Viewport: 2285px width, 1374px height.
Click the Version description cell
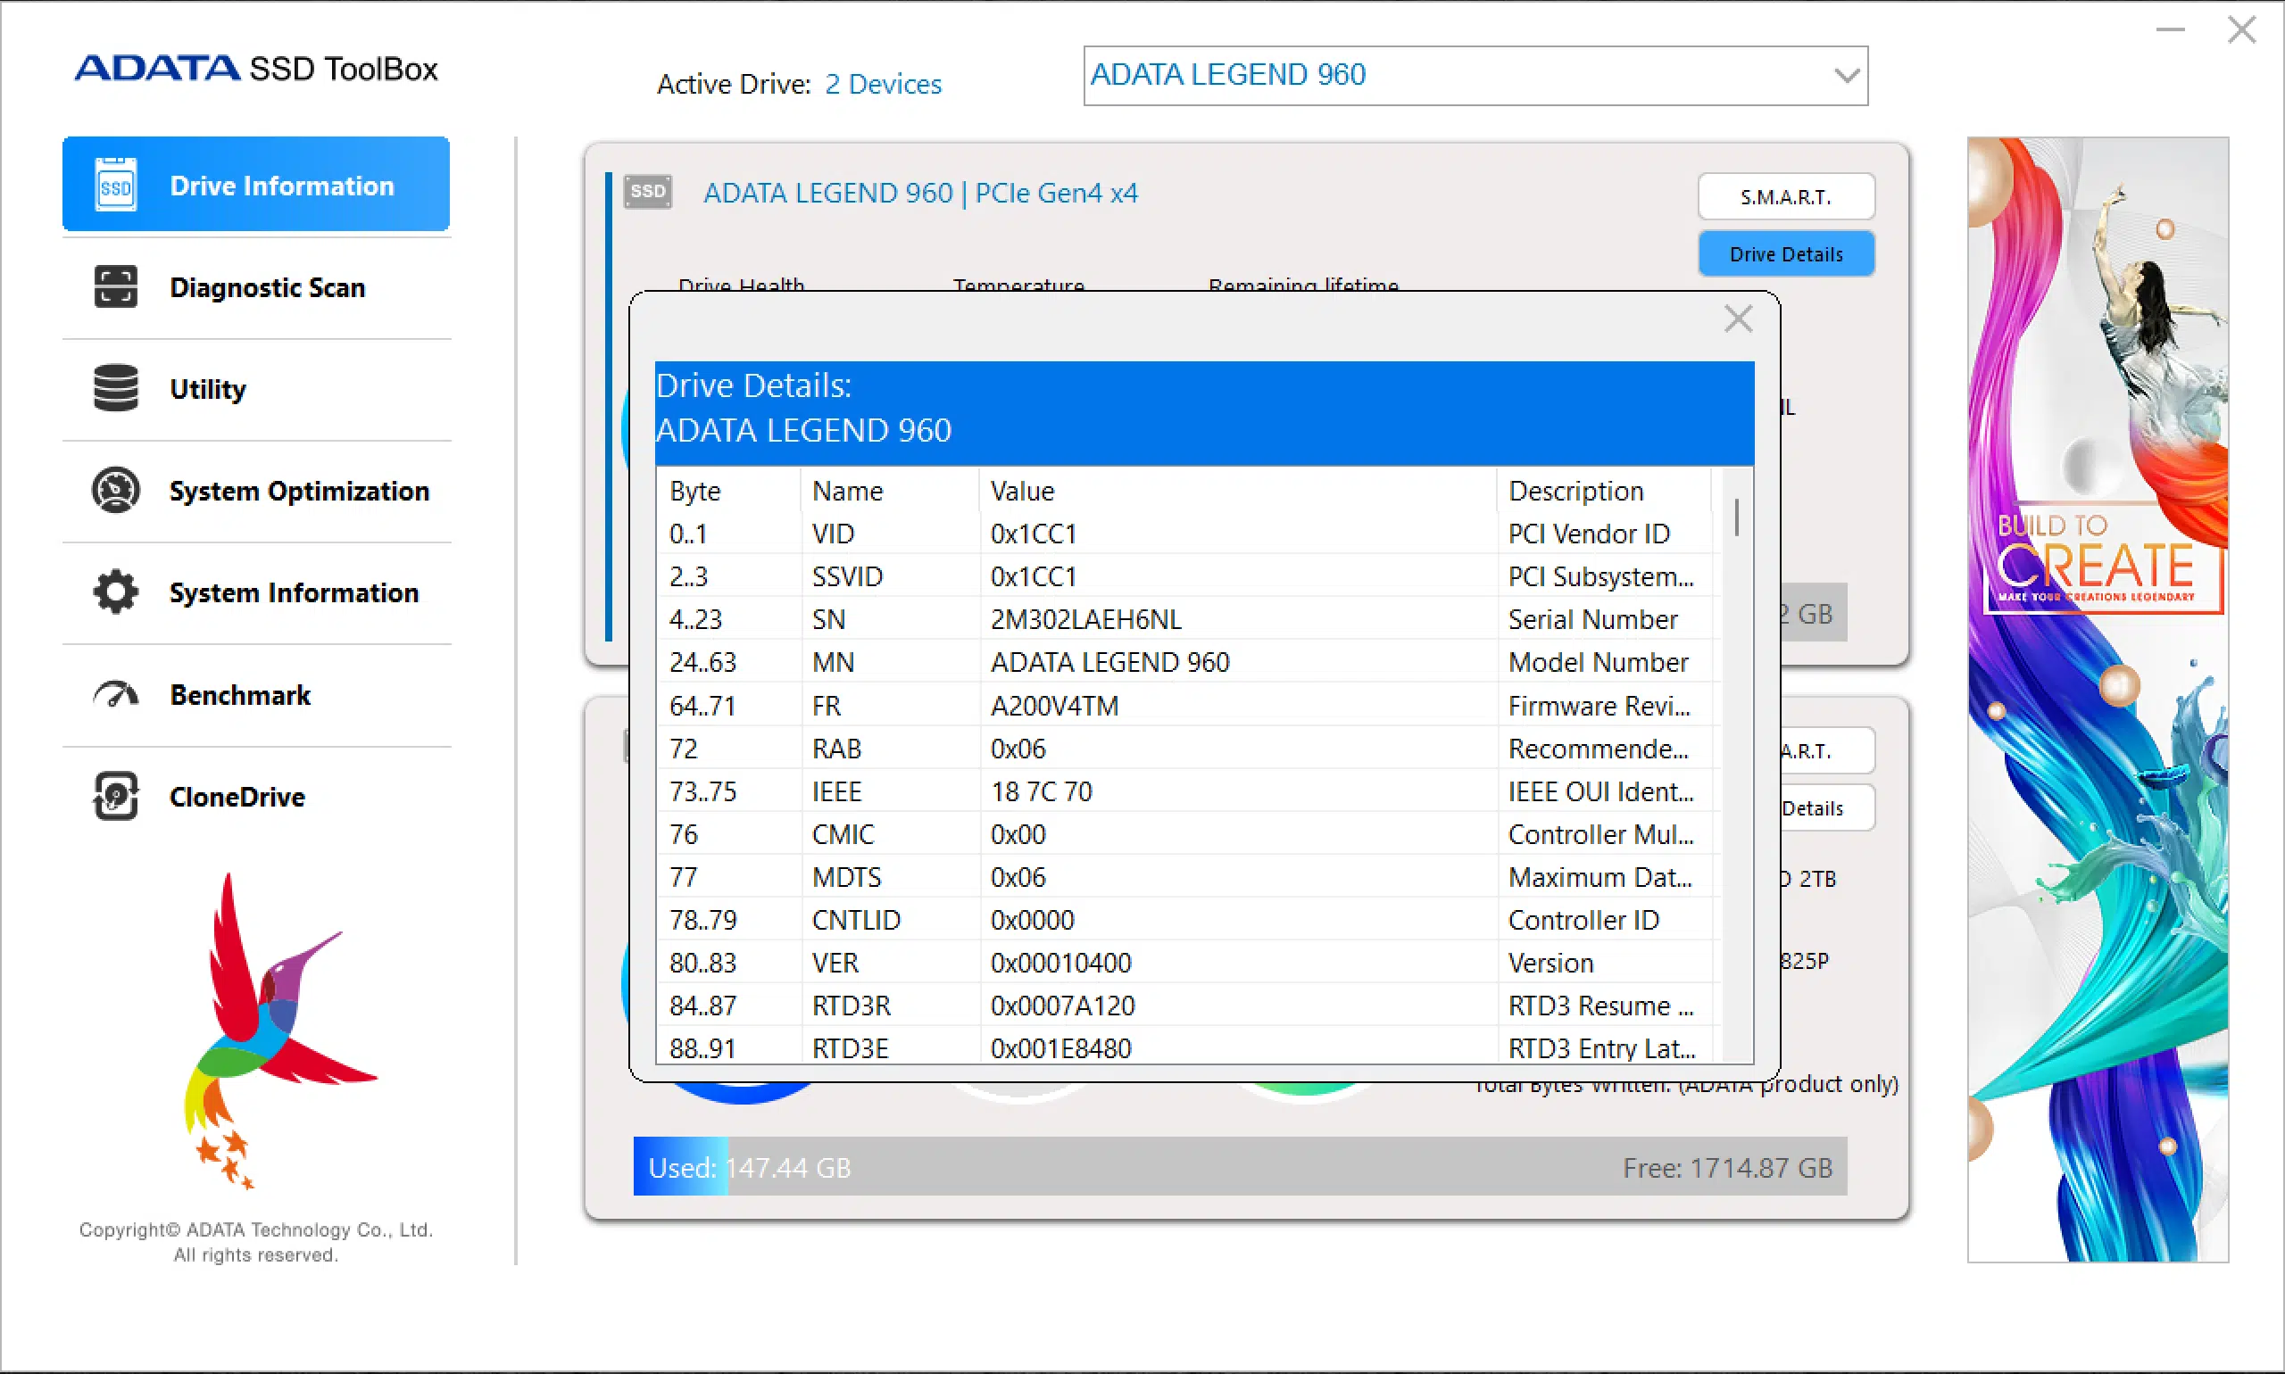[1550, 963]
